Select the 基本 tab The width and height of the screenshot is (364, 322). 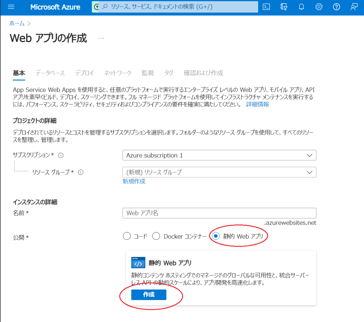(x=19, y=73)
